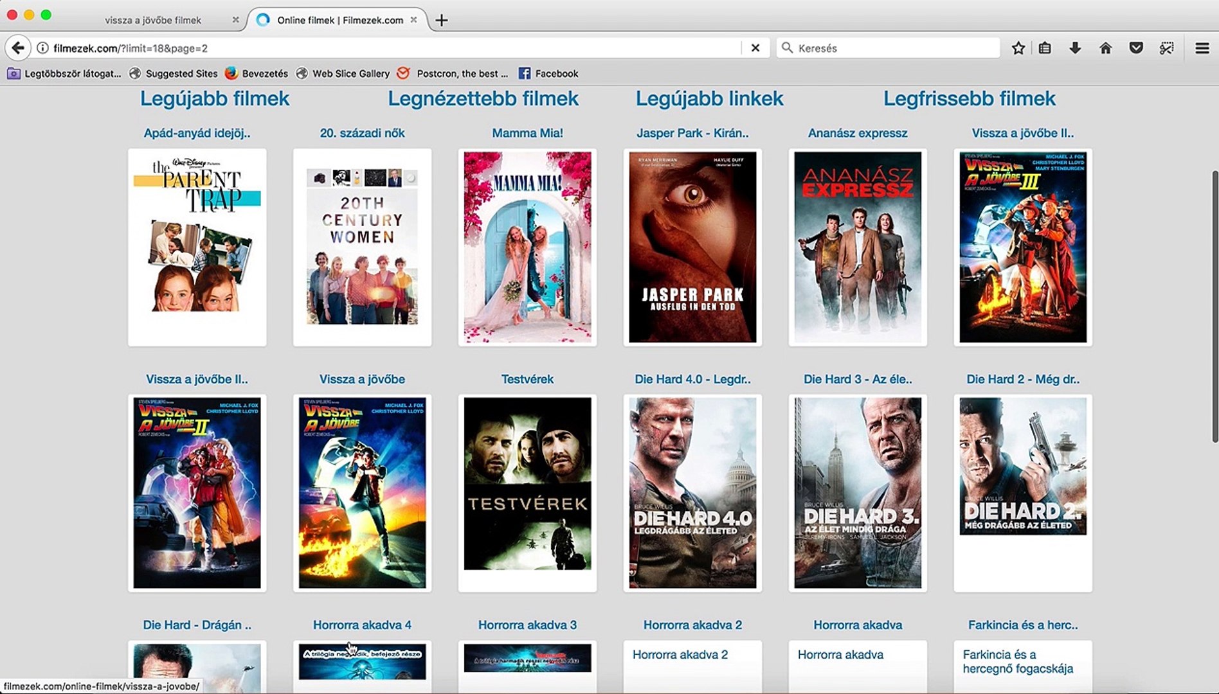This screenshot has width=1219, height=694.
Task: Open the '20. századi nők' title link
Action: click(x=363, y=133)
